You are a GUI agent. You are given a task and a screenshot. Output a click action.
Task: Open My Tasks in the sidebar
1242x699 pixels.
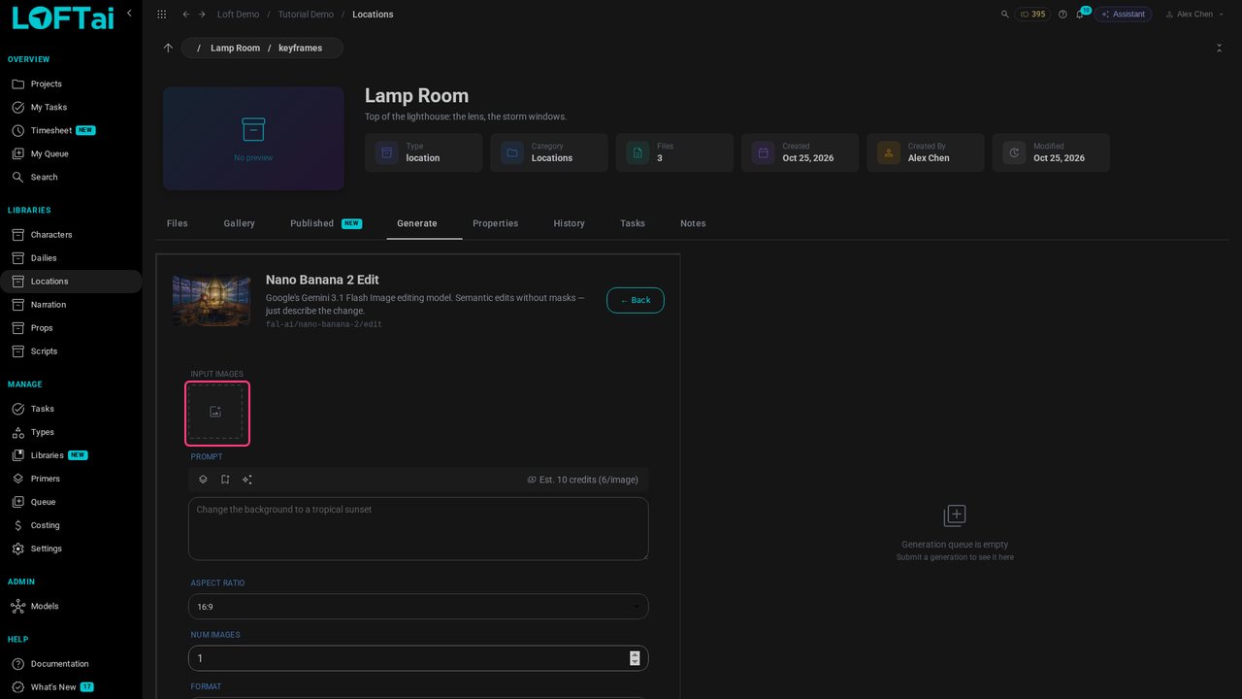(71, 107)
